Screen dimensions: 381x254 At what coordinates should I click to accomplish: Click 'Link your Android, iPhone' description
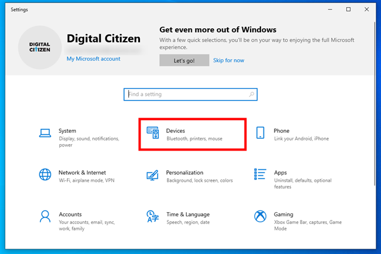302,139
